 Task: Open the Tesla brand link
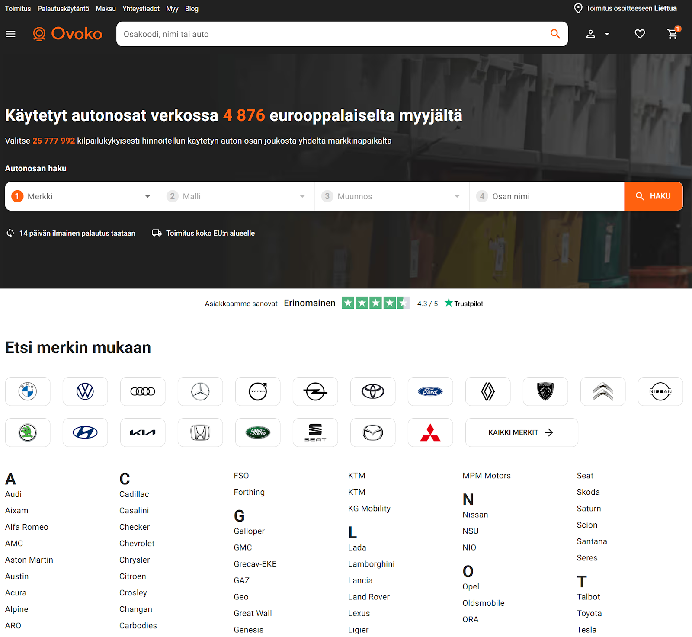(x=586, y=630)
